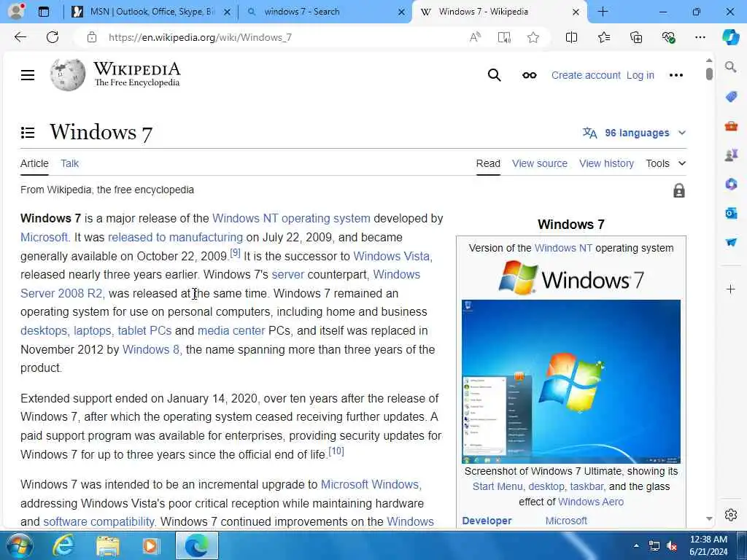Open the Windows 8 article link
The width and height of the screenshot is (747, 560).
152,349
